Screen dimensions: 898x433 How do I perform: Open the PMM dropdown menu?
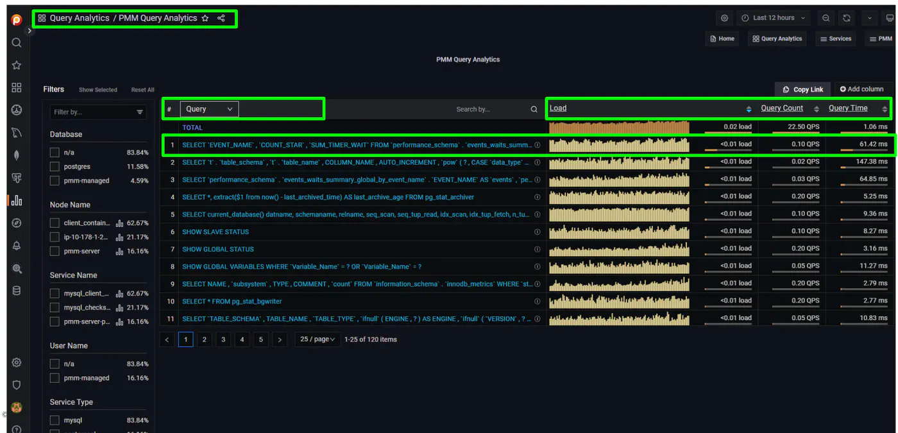tap(880, 38)
